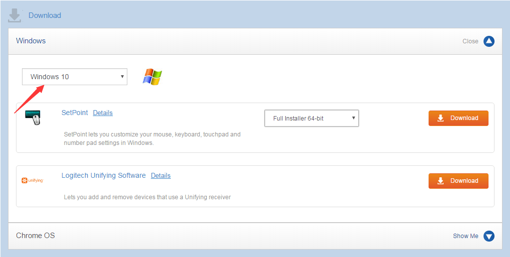The image size is (510, 257).
Task: Click the download arrow icon beside the Download heading
Action: pos(14,15)
